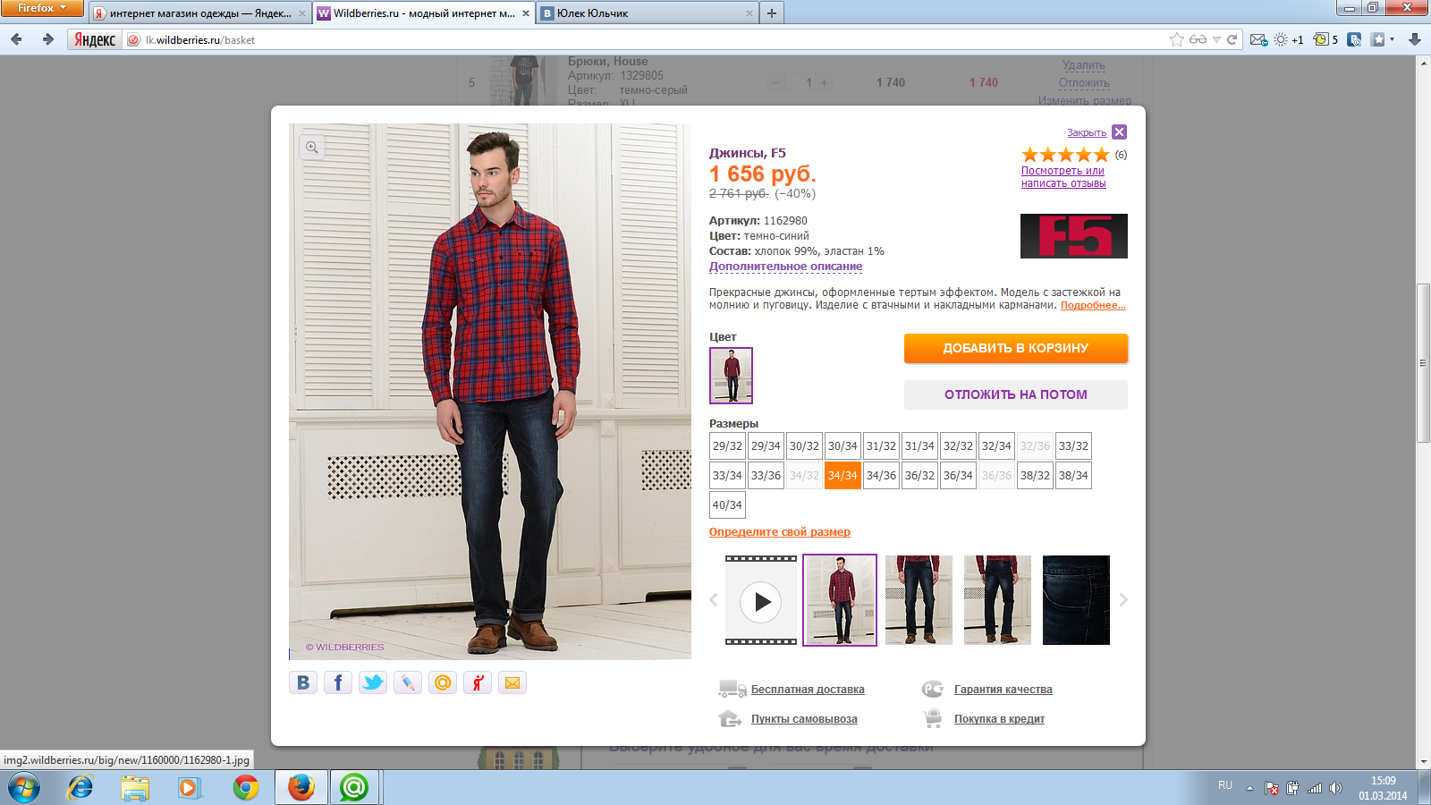Share via the LiveJournal pencil icon
Image resolution: width=1431 pixels, height=805 pixels.
(408, 682)
